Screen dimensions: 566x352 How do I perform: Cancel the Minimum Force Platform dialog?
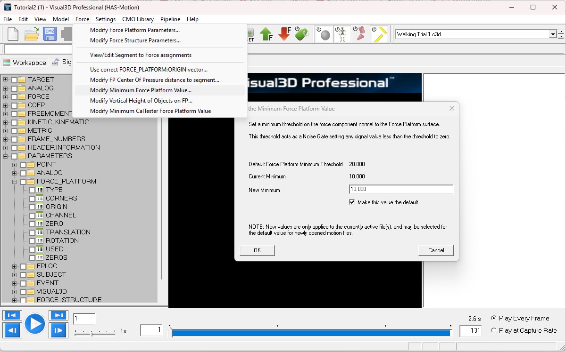(x=436, y=250)
